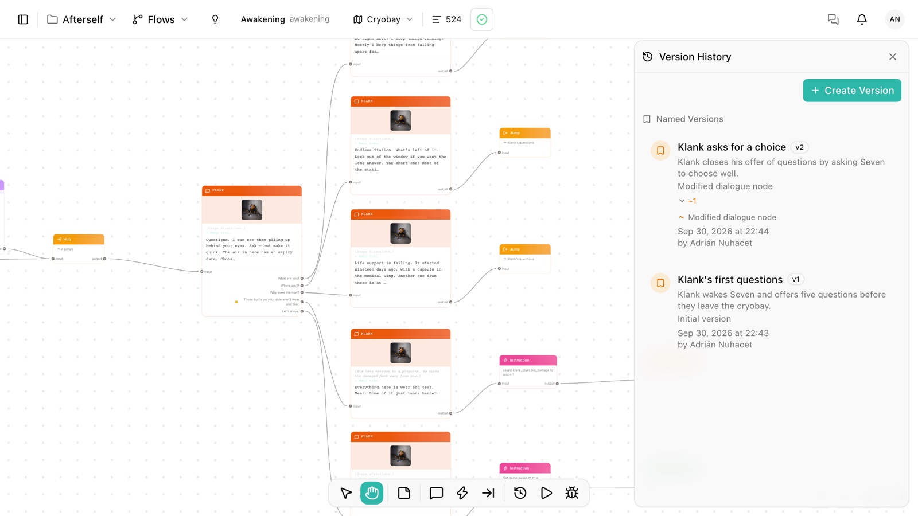Open the notifications bell
This screenshot has width=918, height=516.
point(862,19)
